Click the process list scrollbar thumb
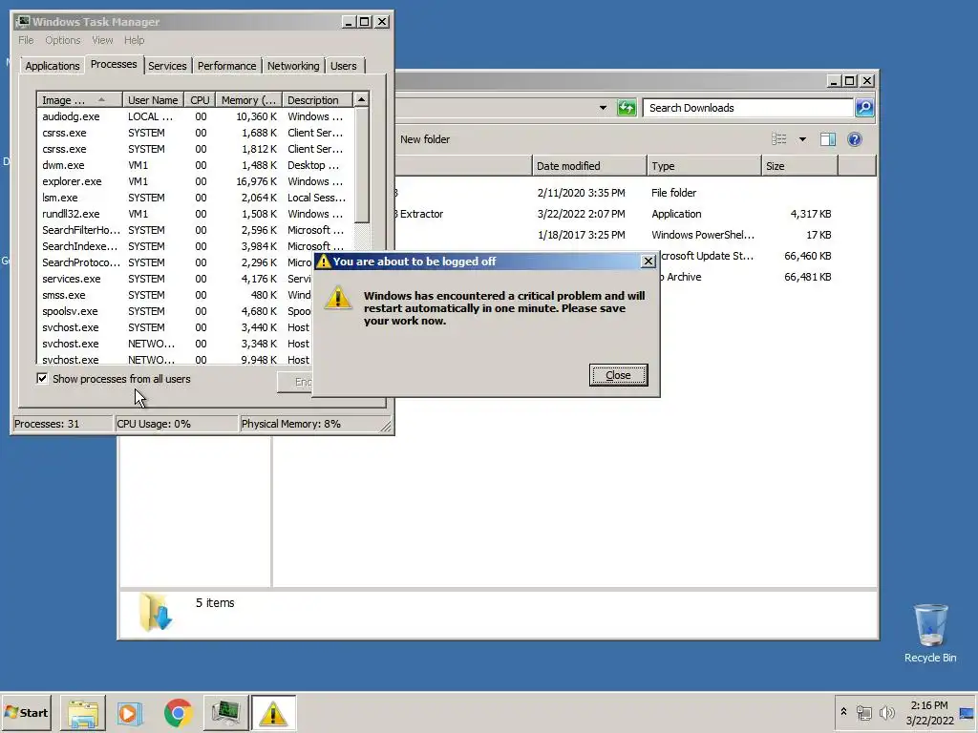978x733 pixels. click(362, 165)
